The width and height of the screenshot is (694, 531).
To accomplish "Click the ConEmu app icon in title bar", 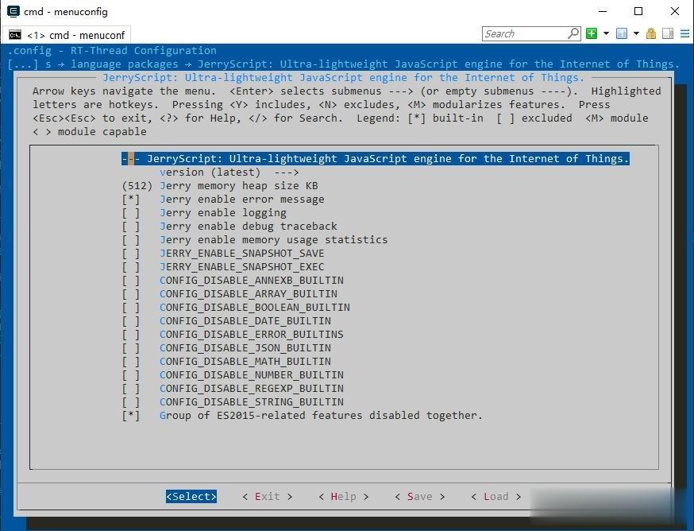I will tap(13, 11).
